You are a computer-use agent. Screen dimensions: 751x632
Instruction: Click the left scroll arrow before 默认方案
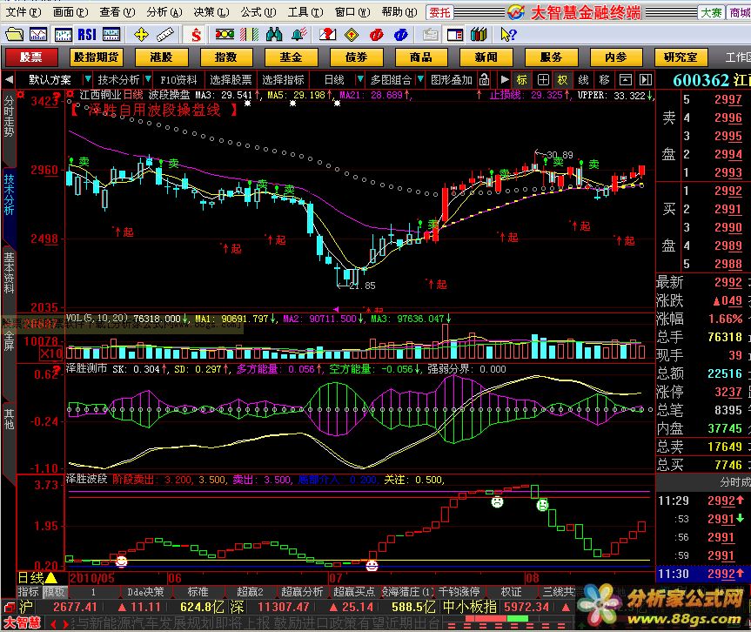click(9, 79)
